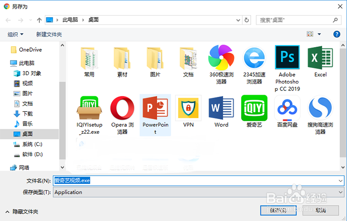Click the navigation pane scroll down arrow
The image size is (347, 221).
62,167
